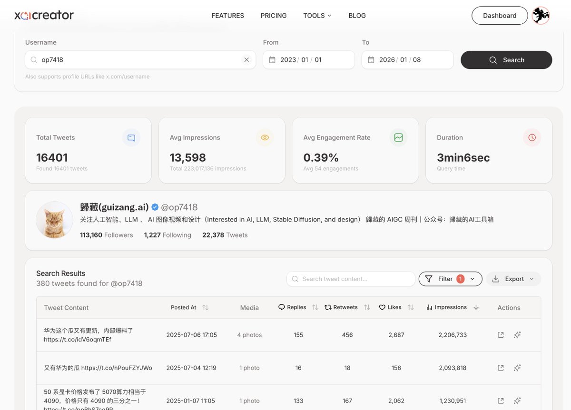Viewport: 571px width, 410px height.
Task: Click the @op7418 handle
Action: click(179, 207)
